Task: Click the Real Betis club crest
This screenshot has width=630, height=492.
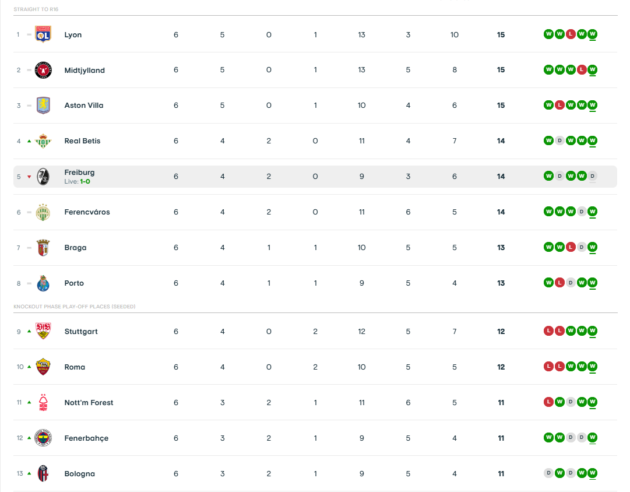Action: (43, 141)
